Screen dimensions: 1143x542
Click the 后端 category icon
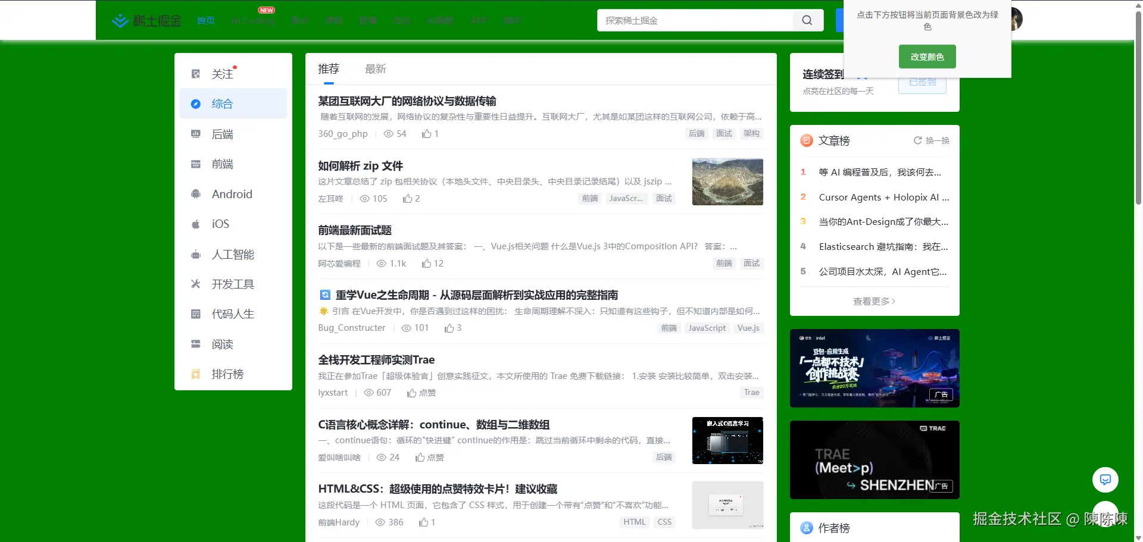point(196,134)
